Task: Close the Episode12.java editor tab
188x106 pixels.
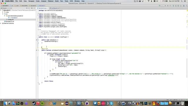Action: [48, 8]
